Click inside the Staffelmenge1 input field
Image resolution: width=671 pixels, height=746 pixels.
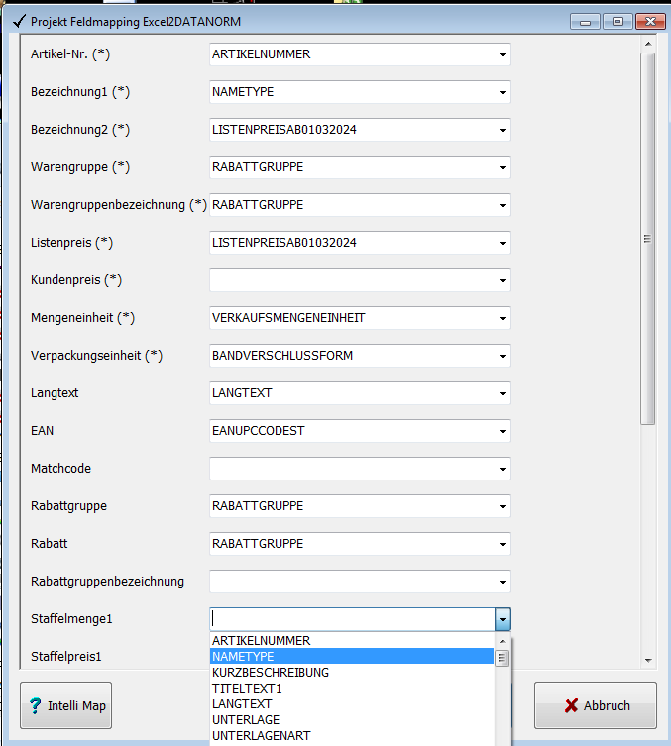pos(352,619)
